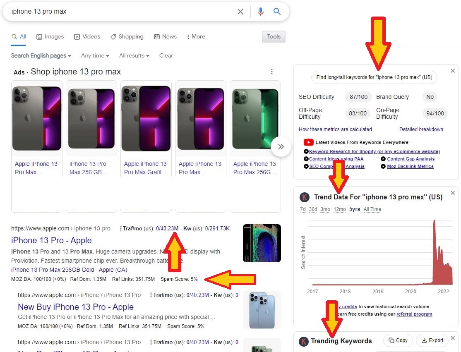Select the 3mo trend range
The image size is (461, 352).
325,209
